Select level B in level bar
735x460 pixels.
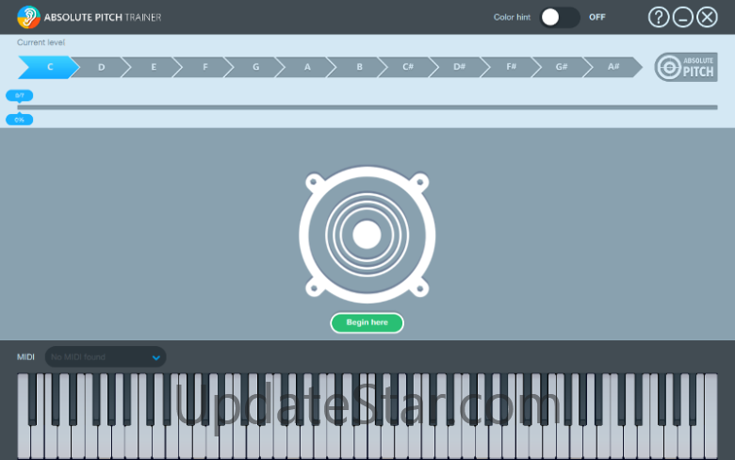pyautogui.click(x=359, y=67)
